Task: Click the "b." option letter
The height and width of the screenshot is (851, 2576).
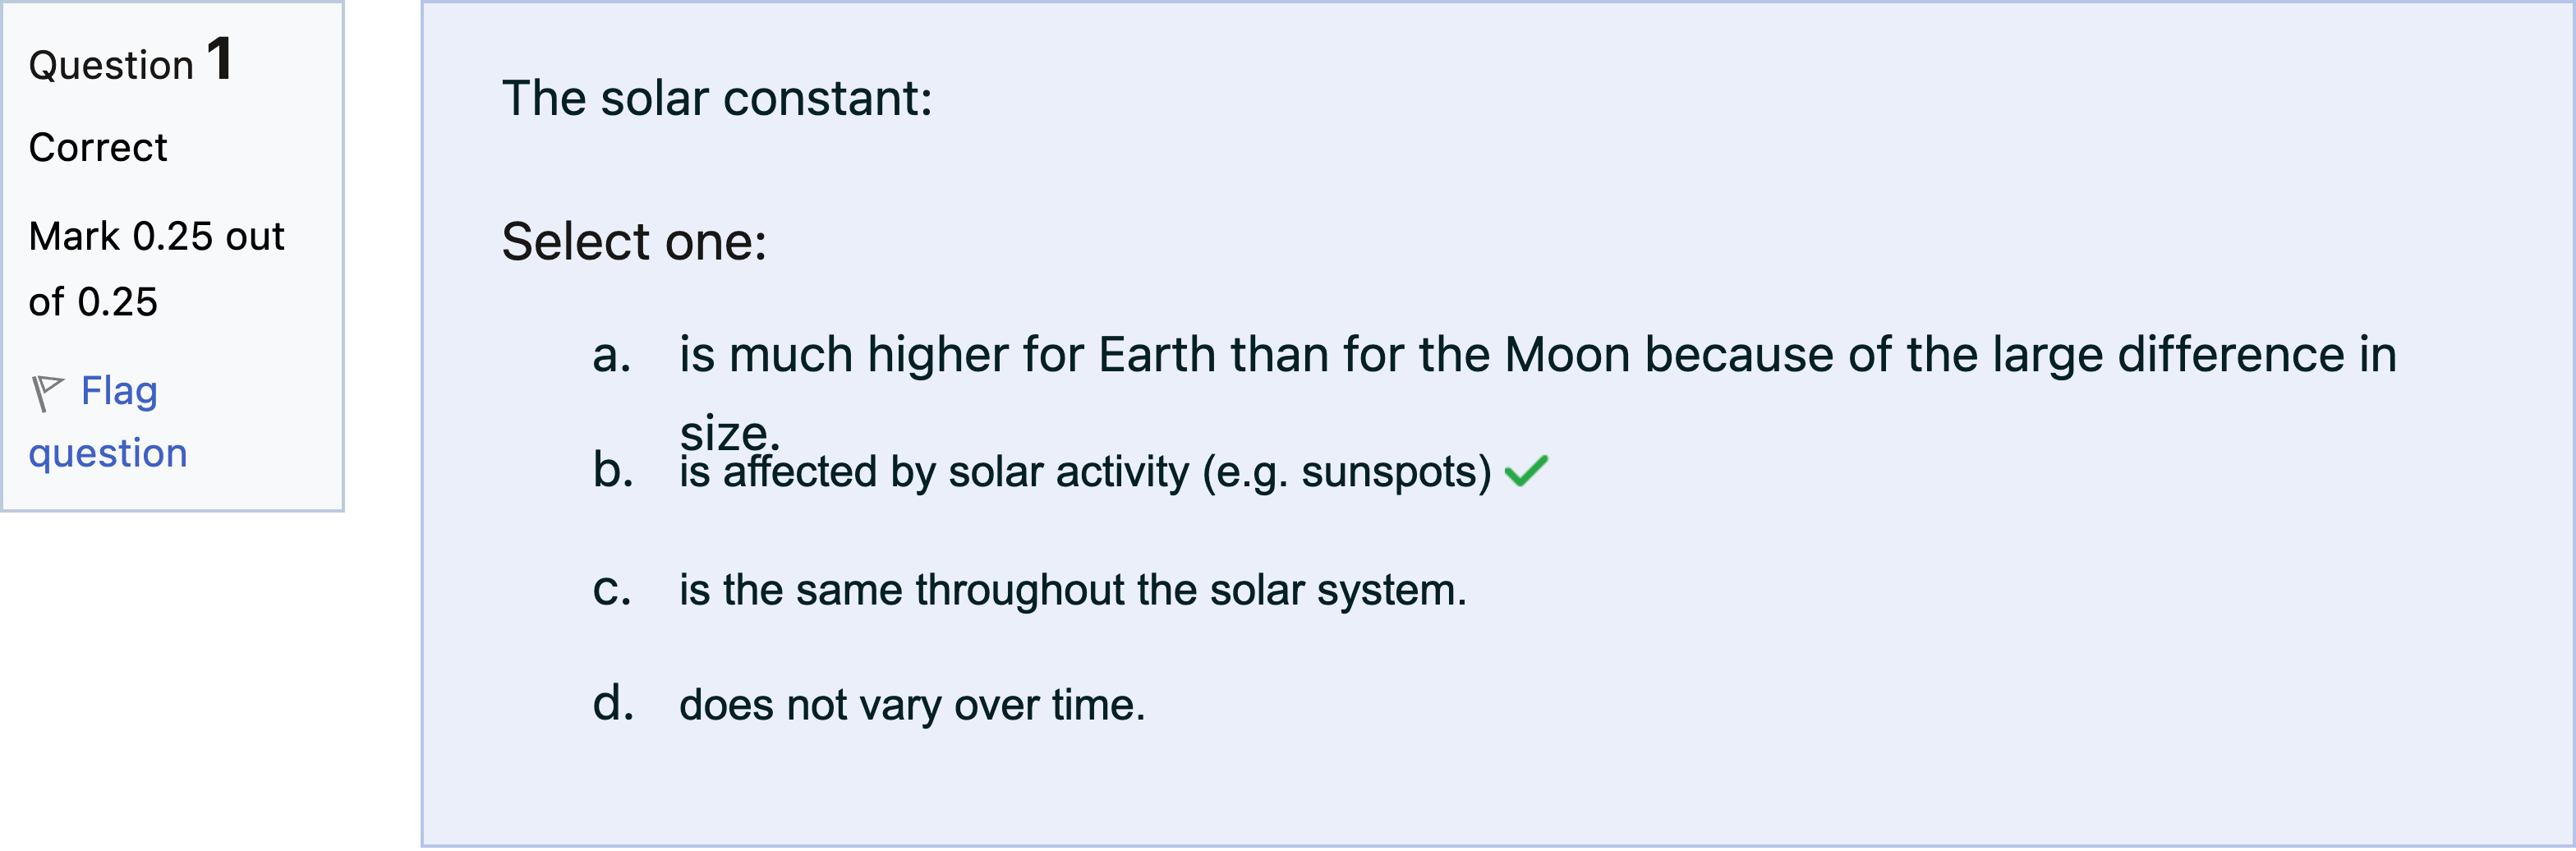Action: point(613,470)
